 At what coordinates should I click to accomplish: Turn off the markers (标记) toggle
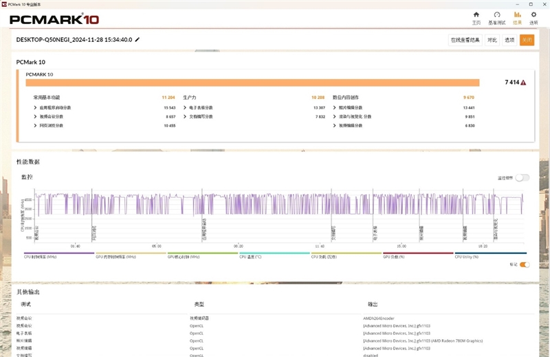pos(525,264)
